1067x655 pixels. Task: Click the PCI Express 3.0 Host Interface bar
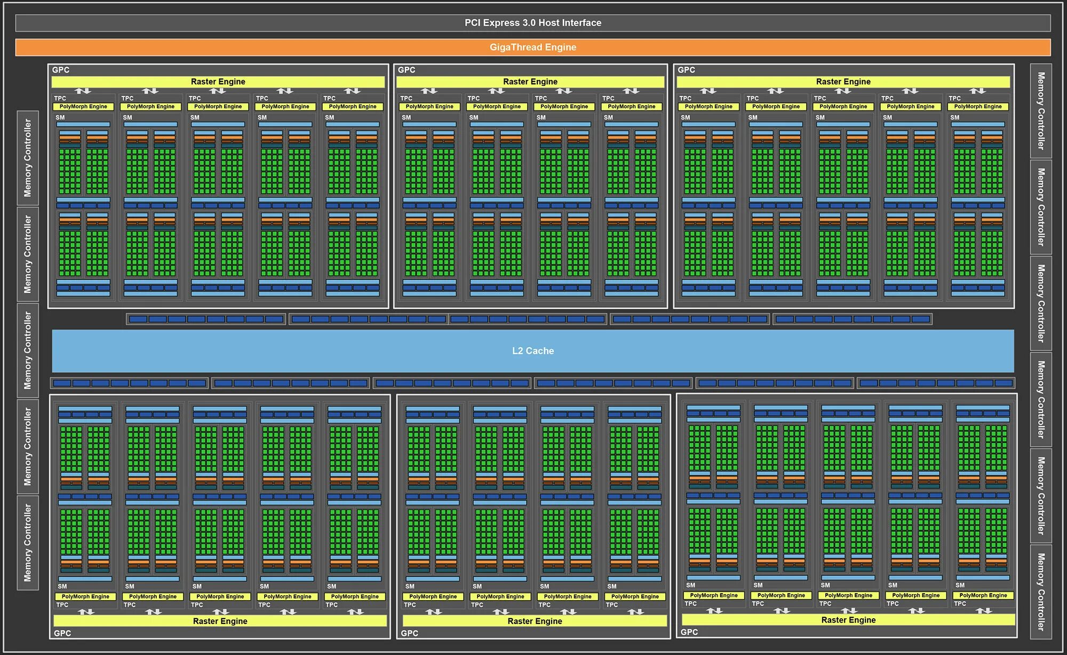tap(532, 23)
